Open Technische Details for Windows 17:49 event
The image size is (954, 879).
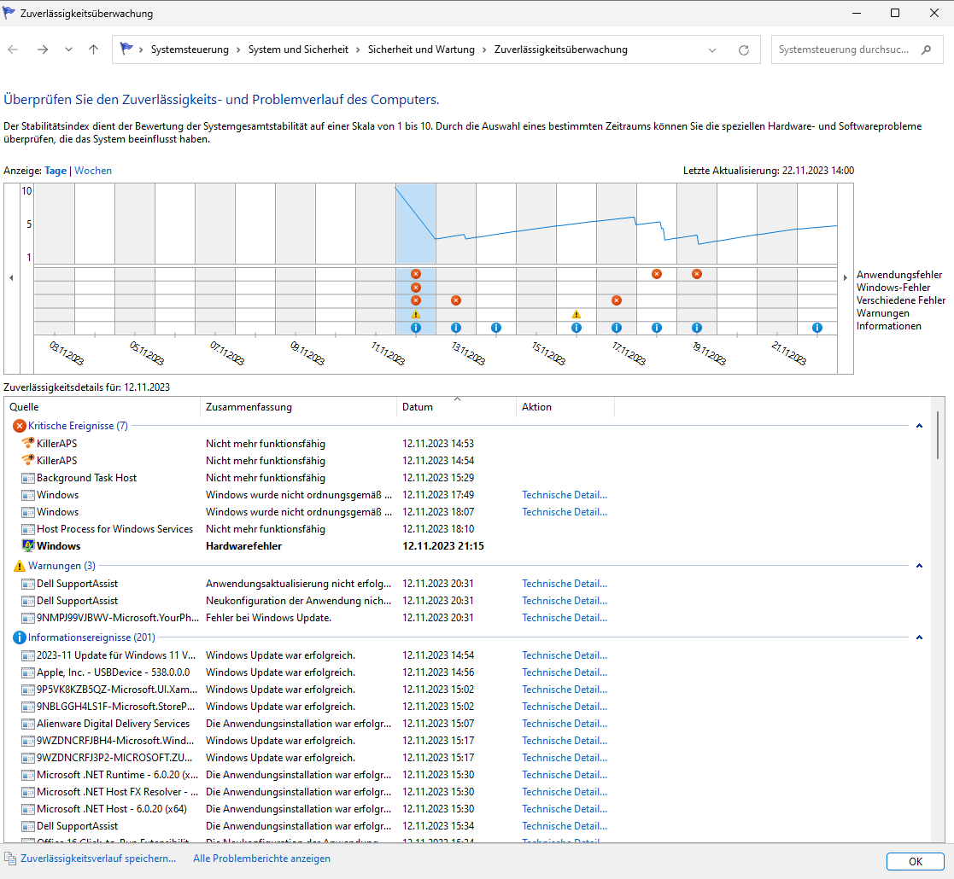pos(565,495)
